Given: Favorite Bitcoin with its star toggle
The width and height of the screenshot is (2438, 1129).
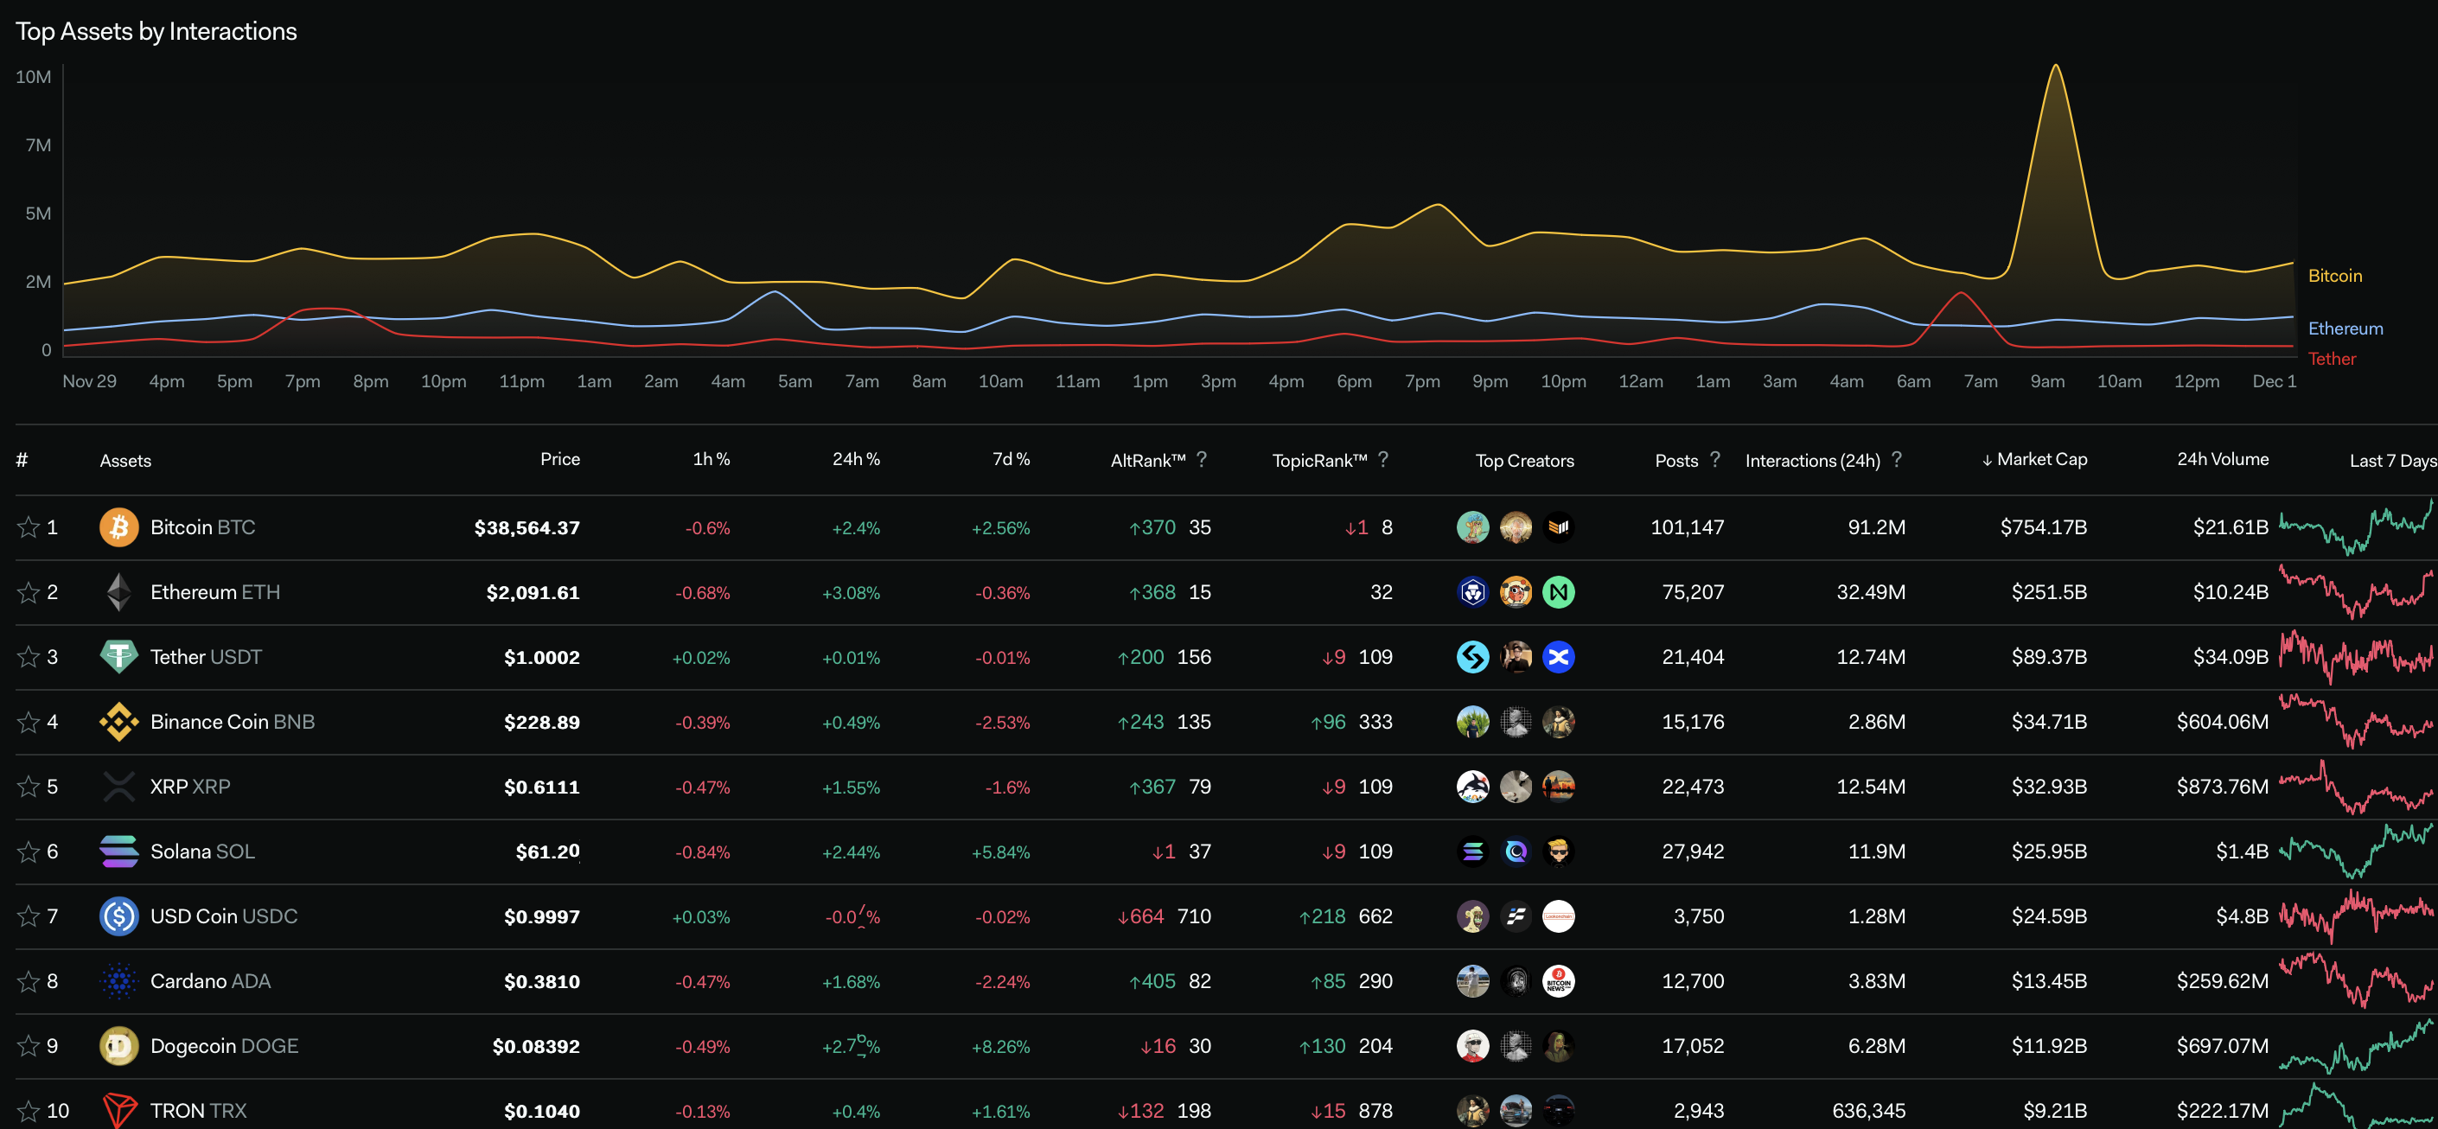Looking at the screenshot, I should 29,527.
